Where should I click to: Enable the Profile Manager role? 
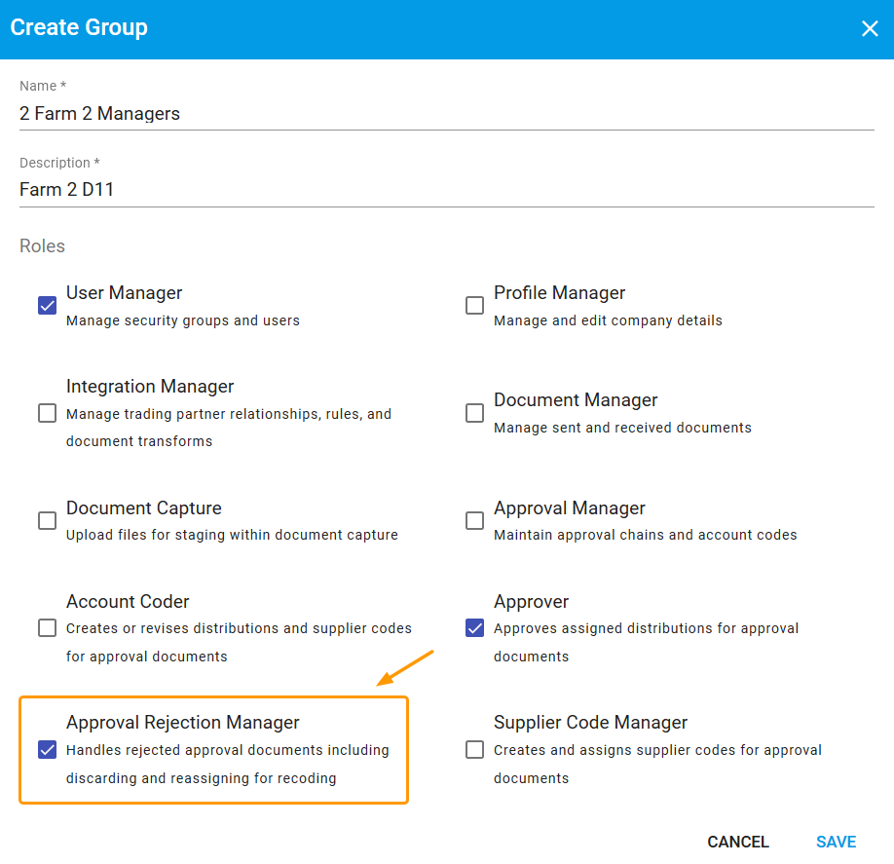474,305
